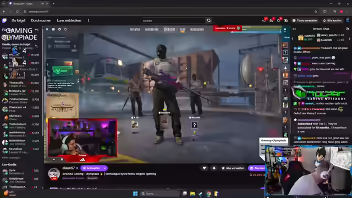Collapse the followed channels sidebar arrow
This screenshot has height=198, width=352.
point(37,30)
